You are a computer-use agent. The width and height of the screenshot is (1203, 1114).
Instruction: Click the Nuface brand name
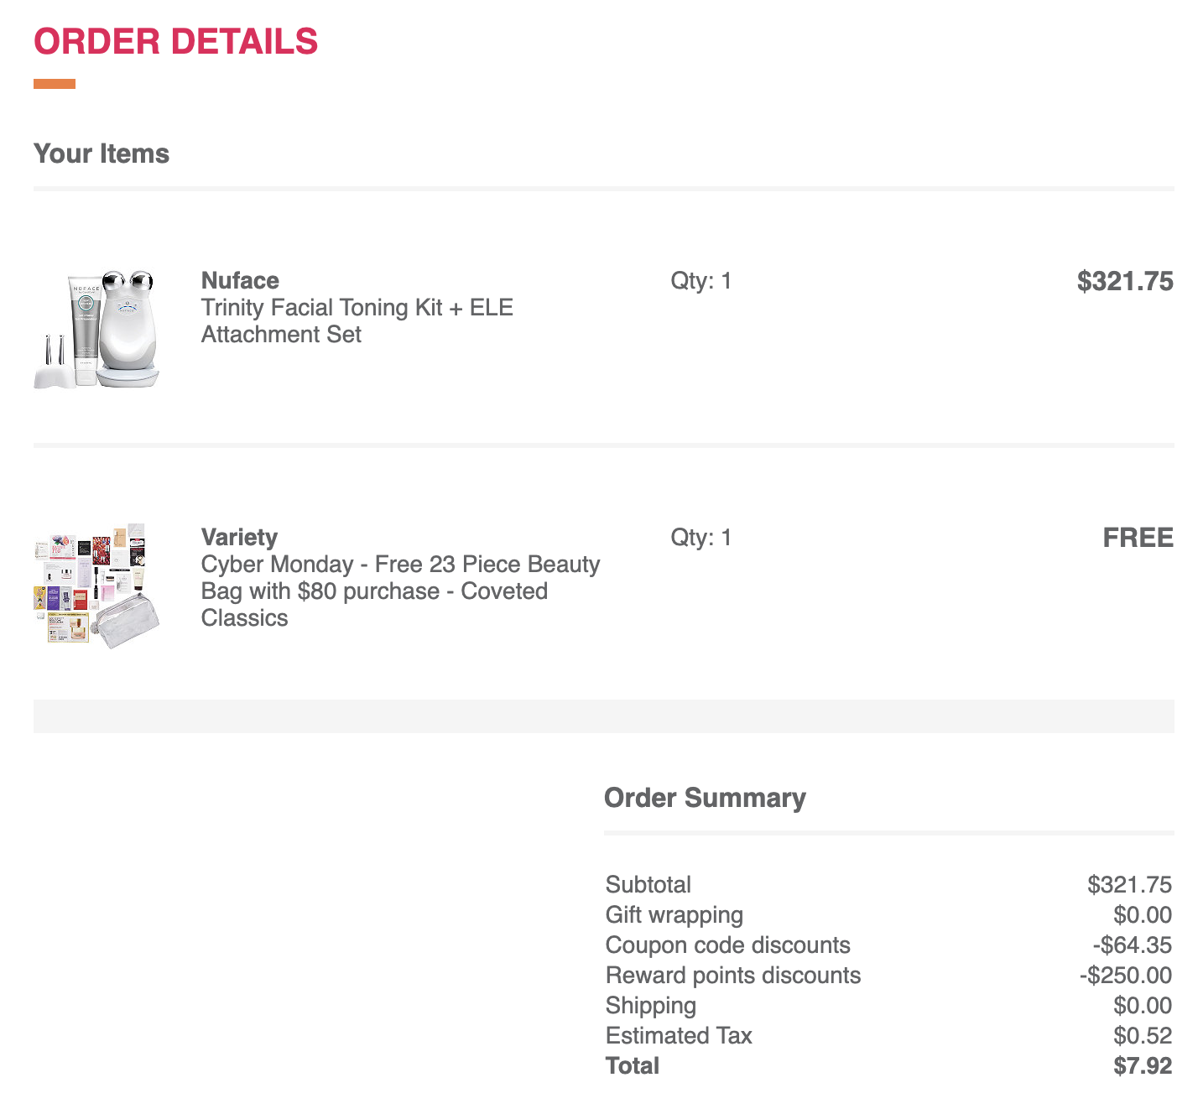(x=240, y=281)
